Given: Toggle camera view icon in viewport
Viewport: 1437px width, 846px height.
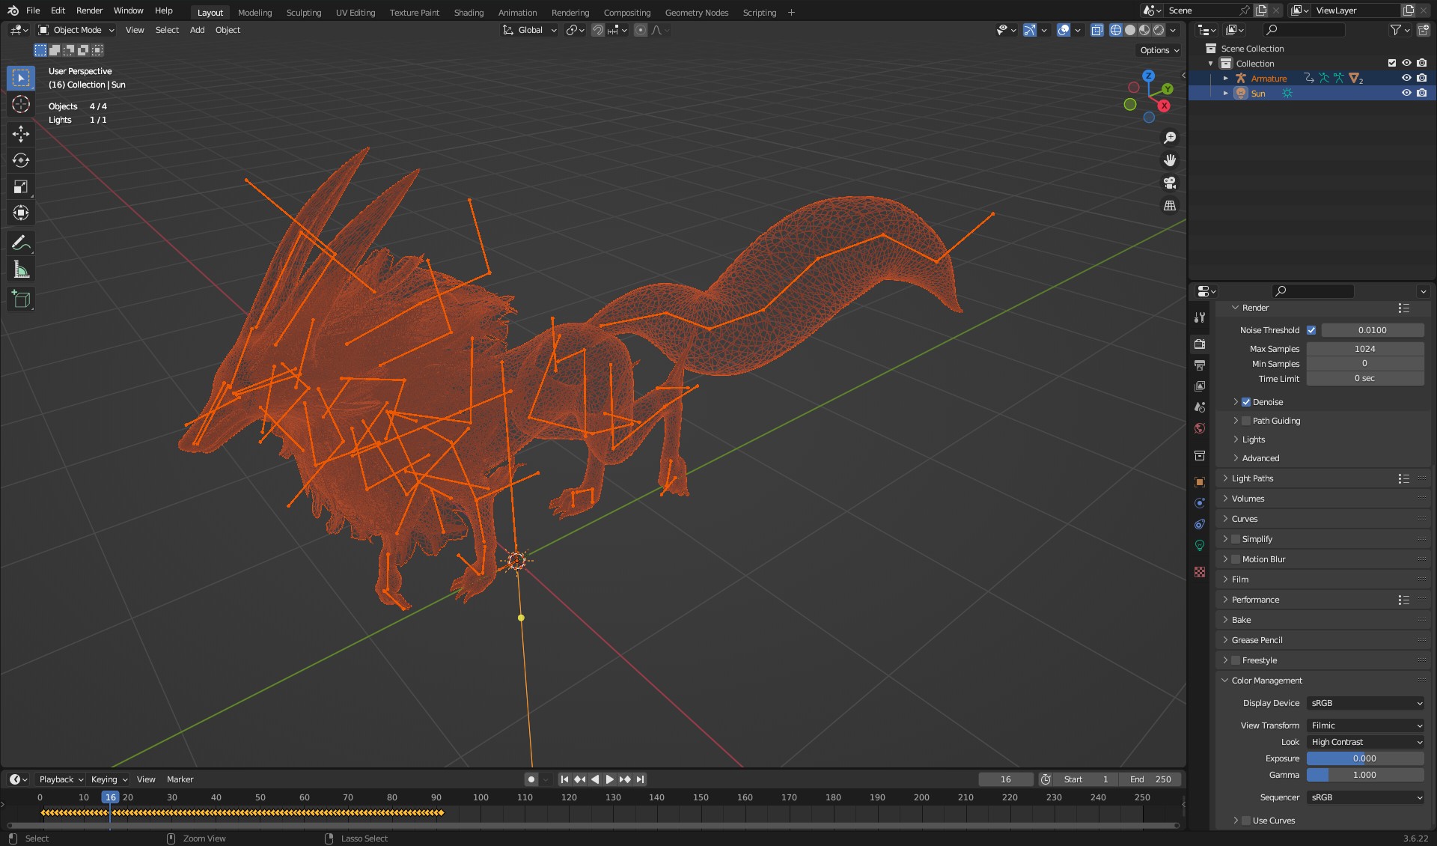Looking at the screenshot, I should (1170, 183).
